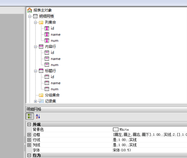Image resolution: width=187 pixels, height=158 pixels.
Task: Select the 记录集 tree item
Action: 50,101
